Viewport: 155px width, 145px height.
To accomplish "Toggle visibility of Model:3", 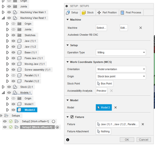I will [13, 110].
